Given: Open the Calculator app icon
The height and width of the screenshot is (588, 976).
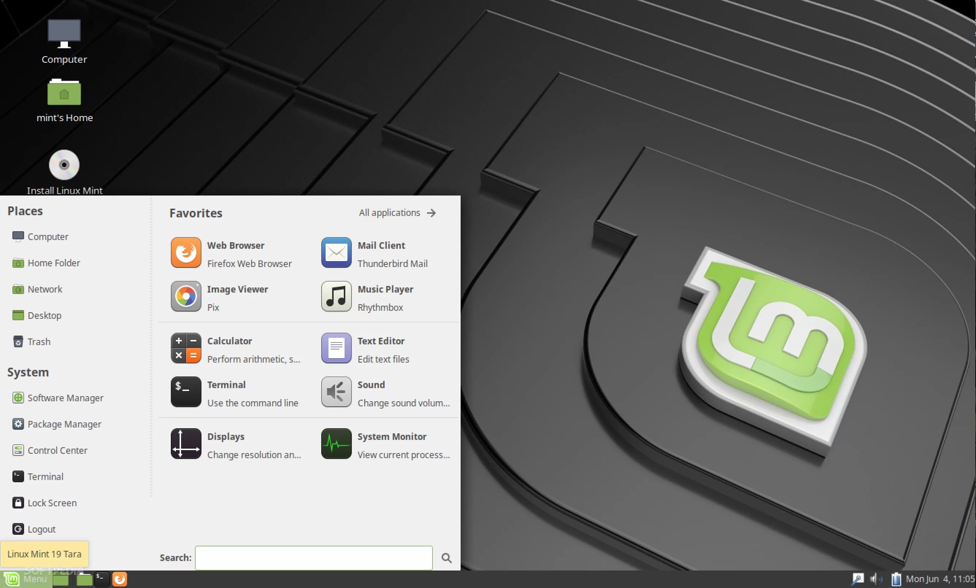Looking at the screenshot, I should pos(186,348).
